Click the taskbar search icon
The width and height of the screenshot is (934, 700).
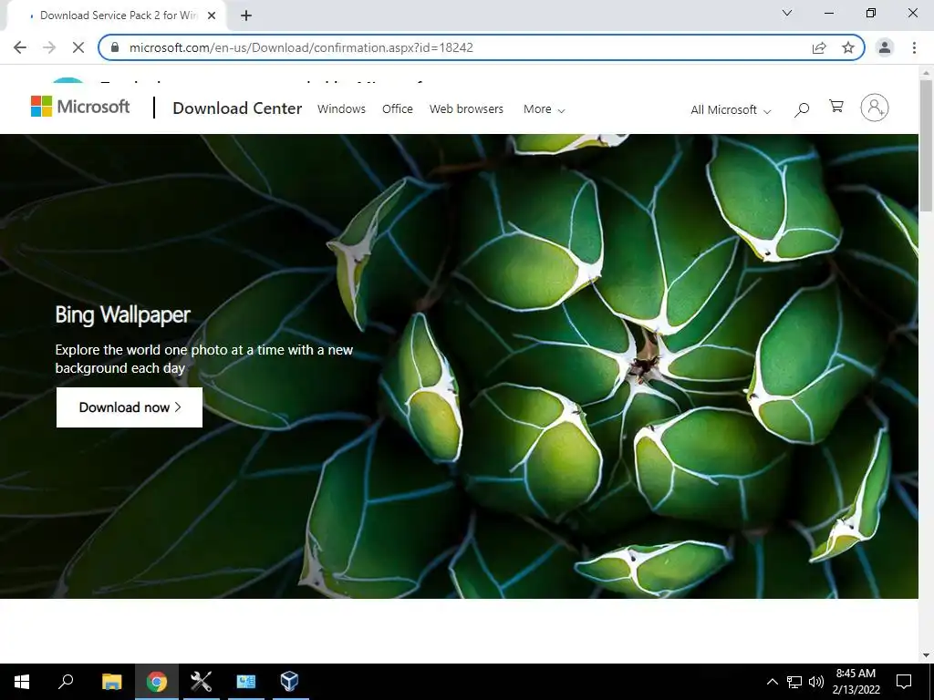(66, 682)
